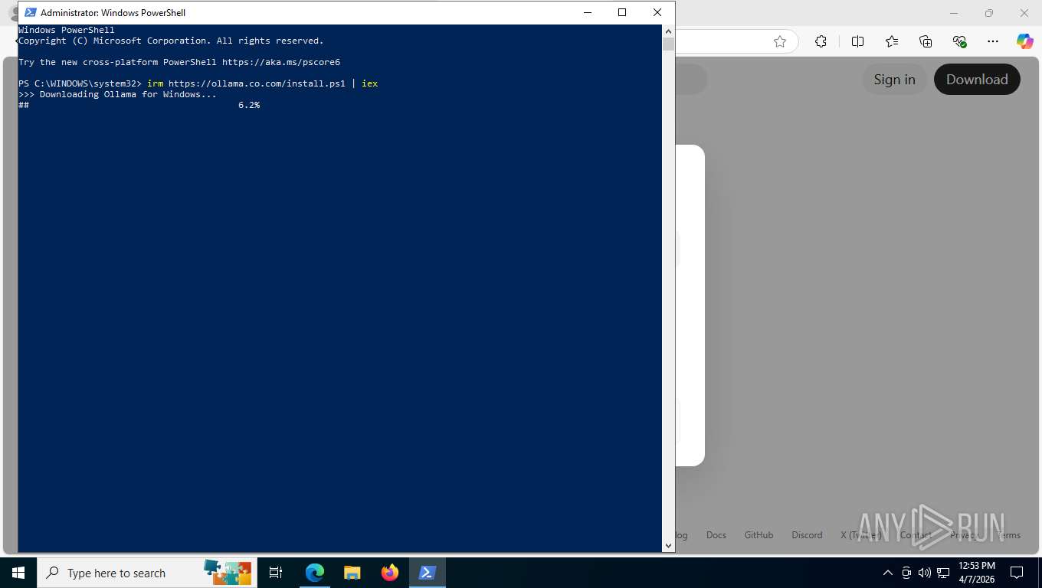Open Edge Browser essentials heart icon

(959, 41)
